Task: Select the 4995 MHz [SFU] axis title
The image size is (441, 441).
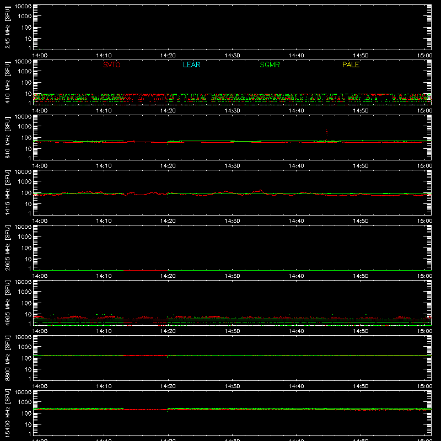Action: (8, 303)
